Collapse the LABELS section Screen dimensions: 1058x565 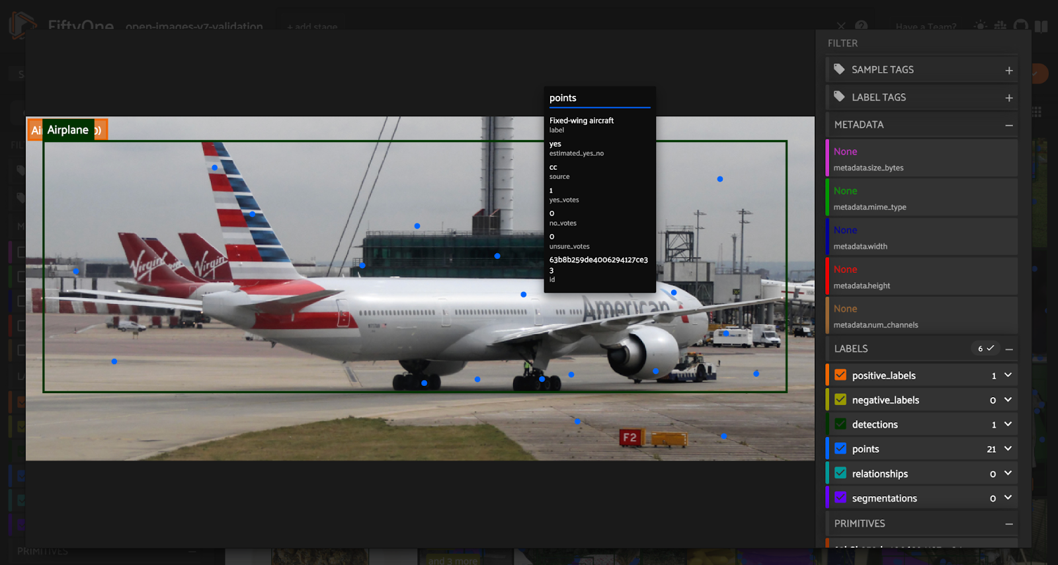pos(1009,349)
